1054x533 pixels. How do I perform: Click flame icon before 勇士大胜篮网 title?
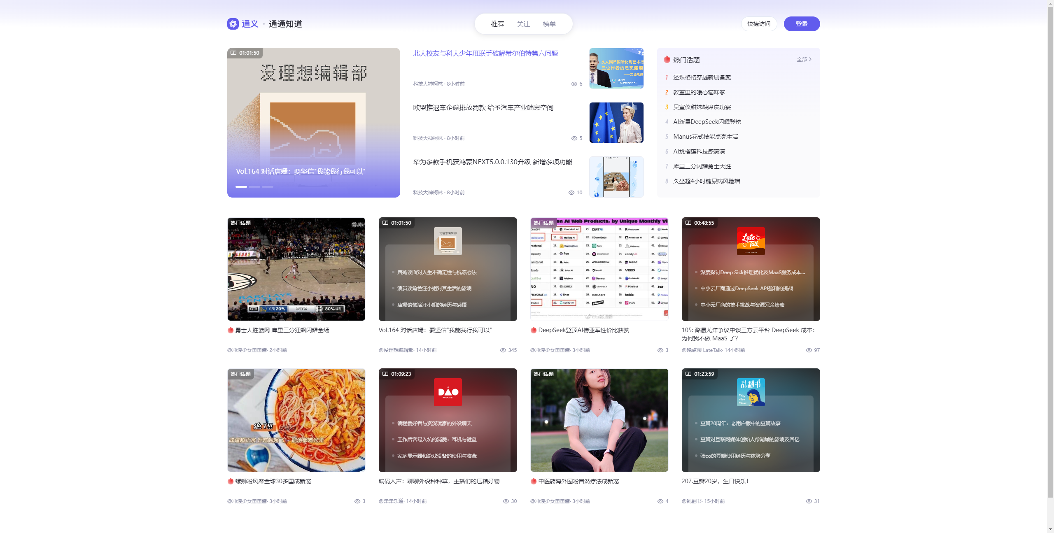click(230, 330)
